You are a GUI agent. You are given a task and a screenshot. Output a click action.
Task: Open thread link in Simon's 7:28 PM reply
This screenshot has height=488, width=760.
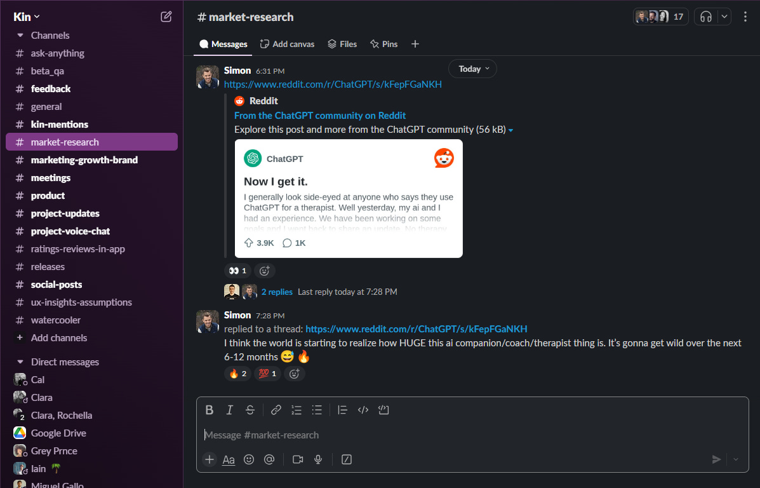(x=417, y=329)
